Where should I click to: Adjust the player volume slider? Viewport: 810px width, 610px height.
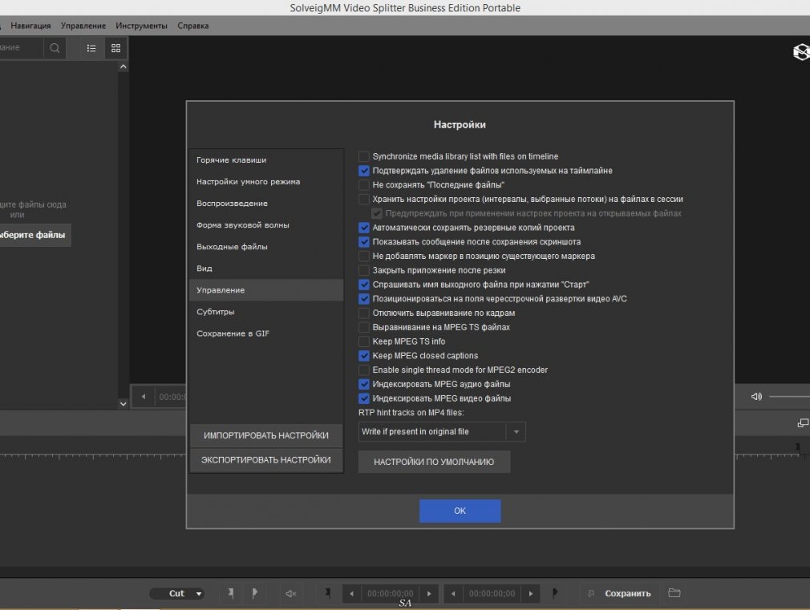click(789, 397)
